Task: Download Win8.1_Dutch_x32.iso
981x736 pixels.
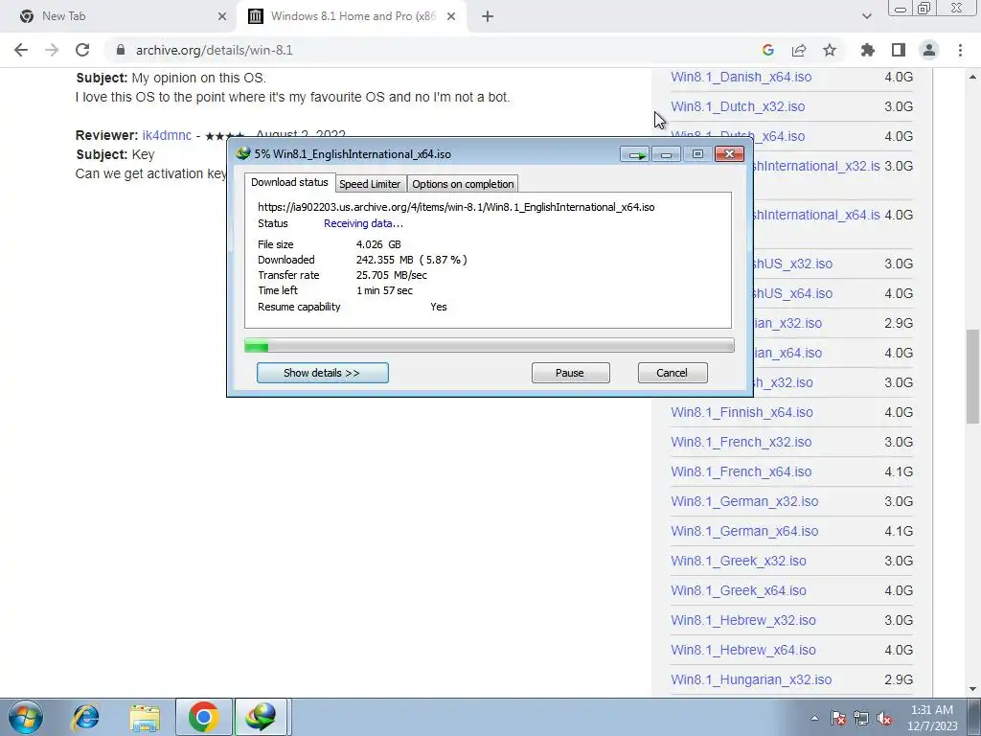Action: pyautogui.click(x=738, y=106)
